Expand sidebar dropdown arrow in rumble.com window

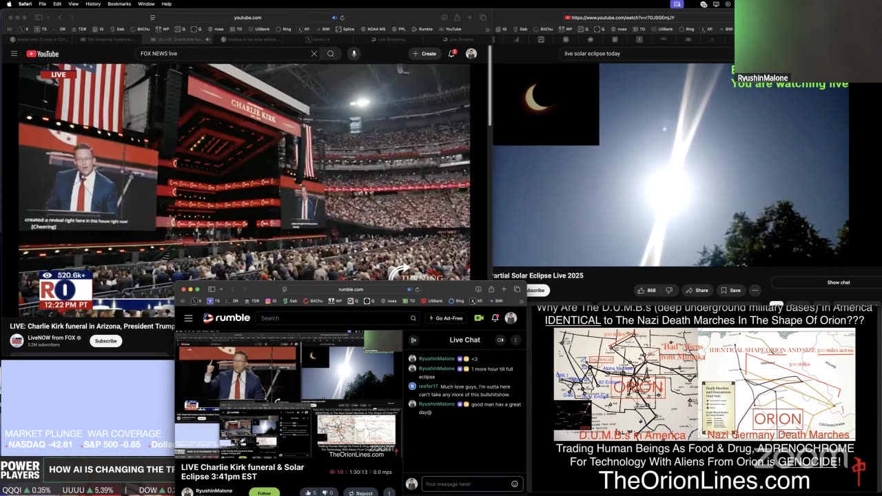pyautogui.click(x=220, y=289)
